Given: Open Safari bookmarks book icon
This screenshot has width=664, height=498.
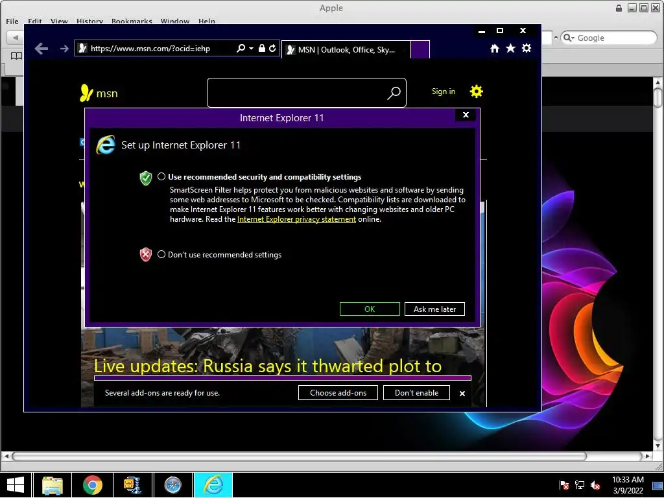Looking at the screenshot, I should click(x=16, y=56).
